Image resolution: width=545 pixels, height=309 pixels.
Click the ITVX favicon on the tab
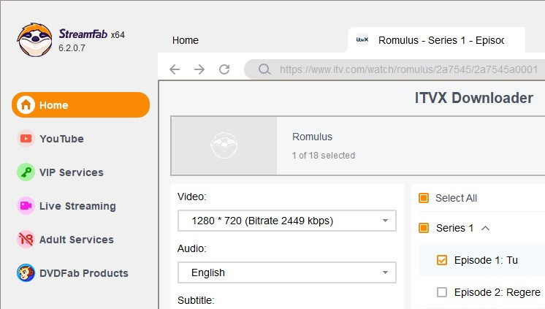(362, 40)
